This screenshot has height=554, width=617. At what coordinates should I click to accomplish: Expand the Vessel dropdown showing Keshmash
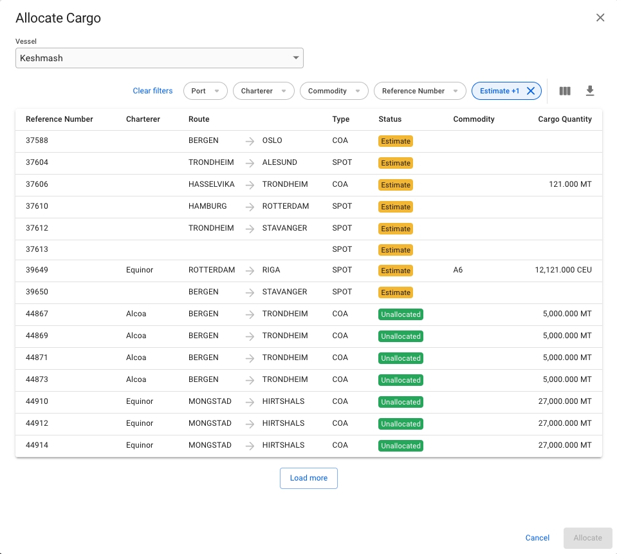(159, 58)
